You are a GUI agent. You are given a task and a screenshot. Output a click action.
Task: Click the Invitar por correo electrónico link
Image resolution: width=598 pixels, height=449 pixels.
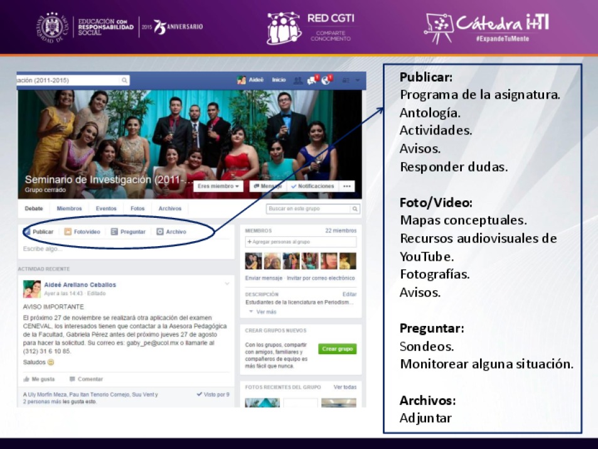(321, 278)
